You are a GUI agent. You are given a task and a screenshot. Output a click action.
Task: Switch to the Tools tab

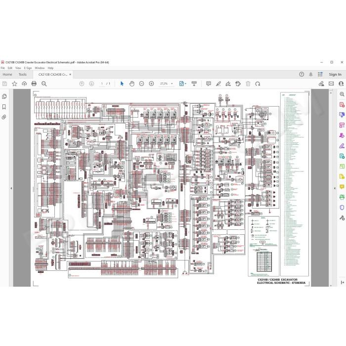pos(23,74)
